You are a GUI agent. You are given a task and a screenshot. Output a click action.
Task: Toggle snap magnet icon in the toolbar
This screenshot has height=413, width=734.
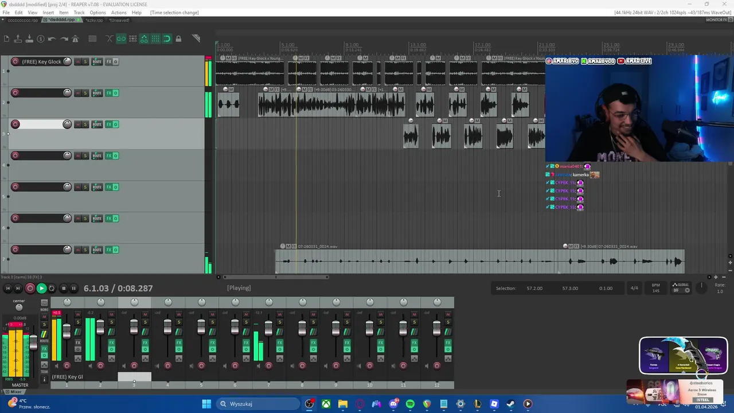coord(167,38)
